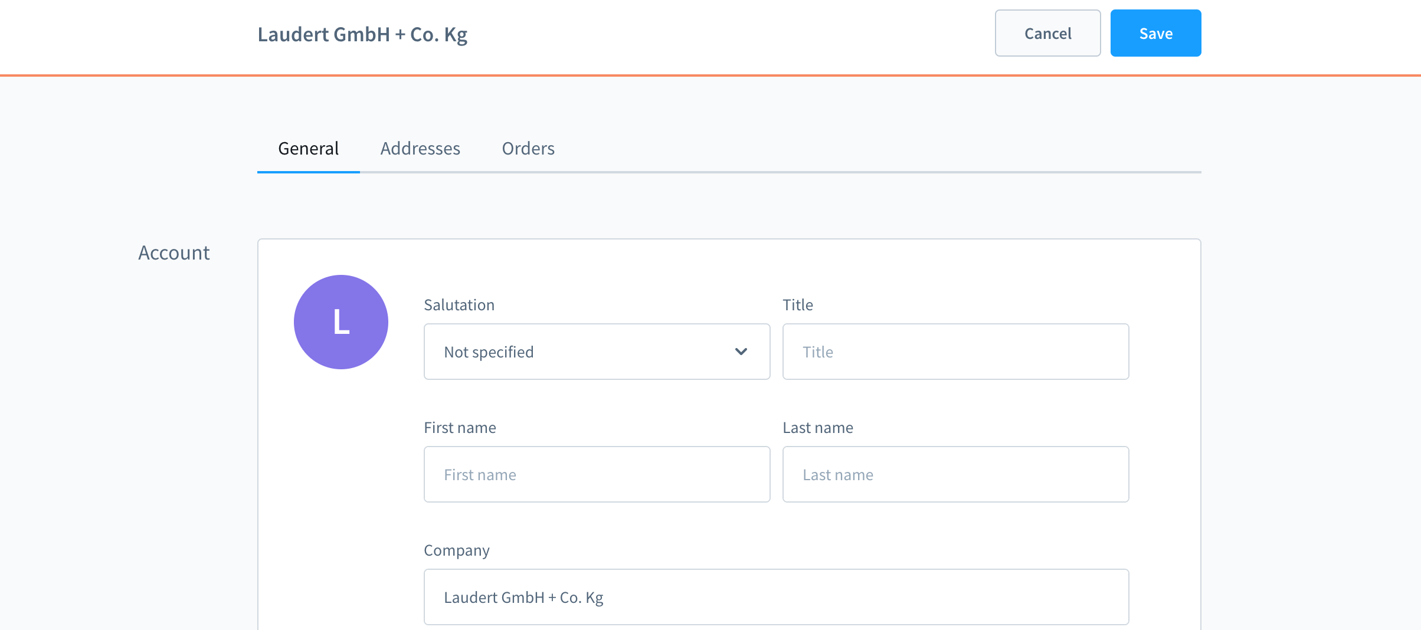Viewport: 1421px width, 630px height.
Task: Open the Addresses tab
Action: [420, 149]
